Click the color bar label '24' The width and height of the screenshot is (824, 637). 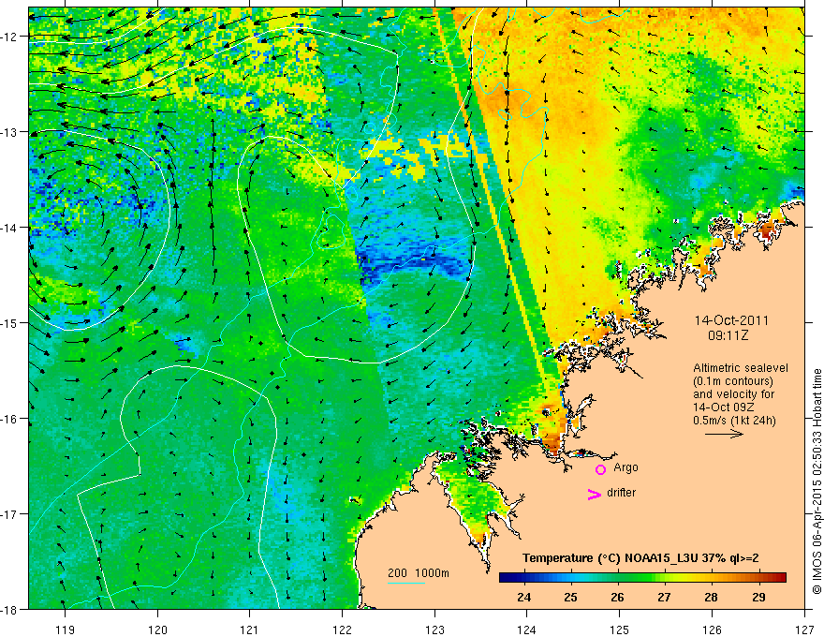523,597
